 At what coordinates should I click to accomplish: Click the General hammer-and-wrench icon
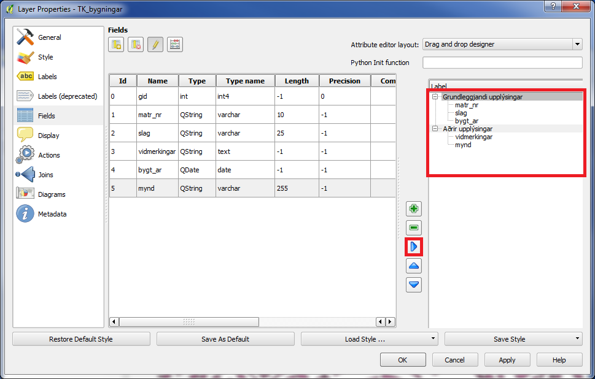(25, 37)
